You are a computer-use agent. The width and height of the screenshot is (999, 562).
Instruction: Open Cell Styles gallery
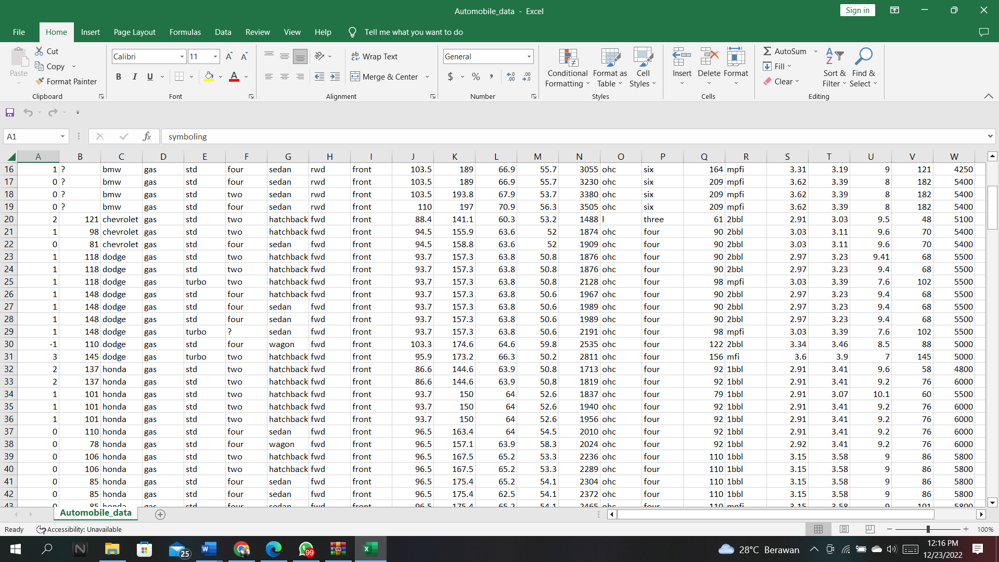tap(643, 68)
